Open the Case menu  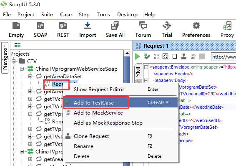tap(66, 15)
